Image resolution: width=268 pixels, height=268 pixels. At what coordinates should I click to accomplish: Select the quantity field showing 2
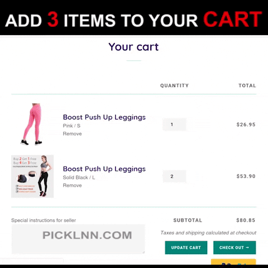[x=174, y=176]
